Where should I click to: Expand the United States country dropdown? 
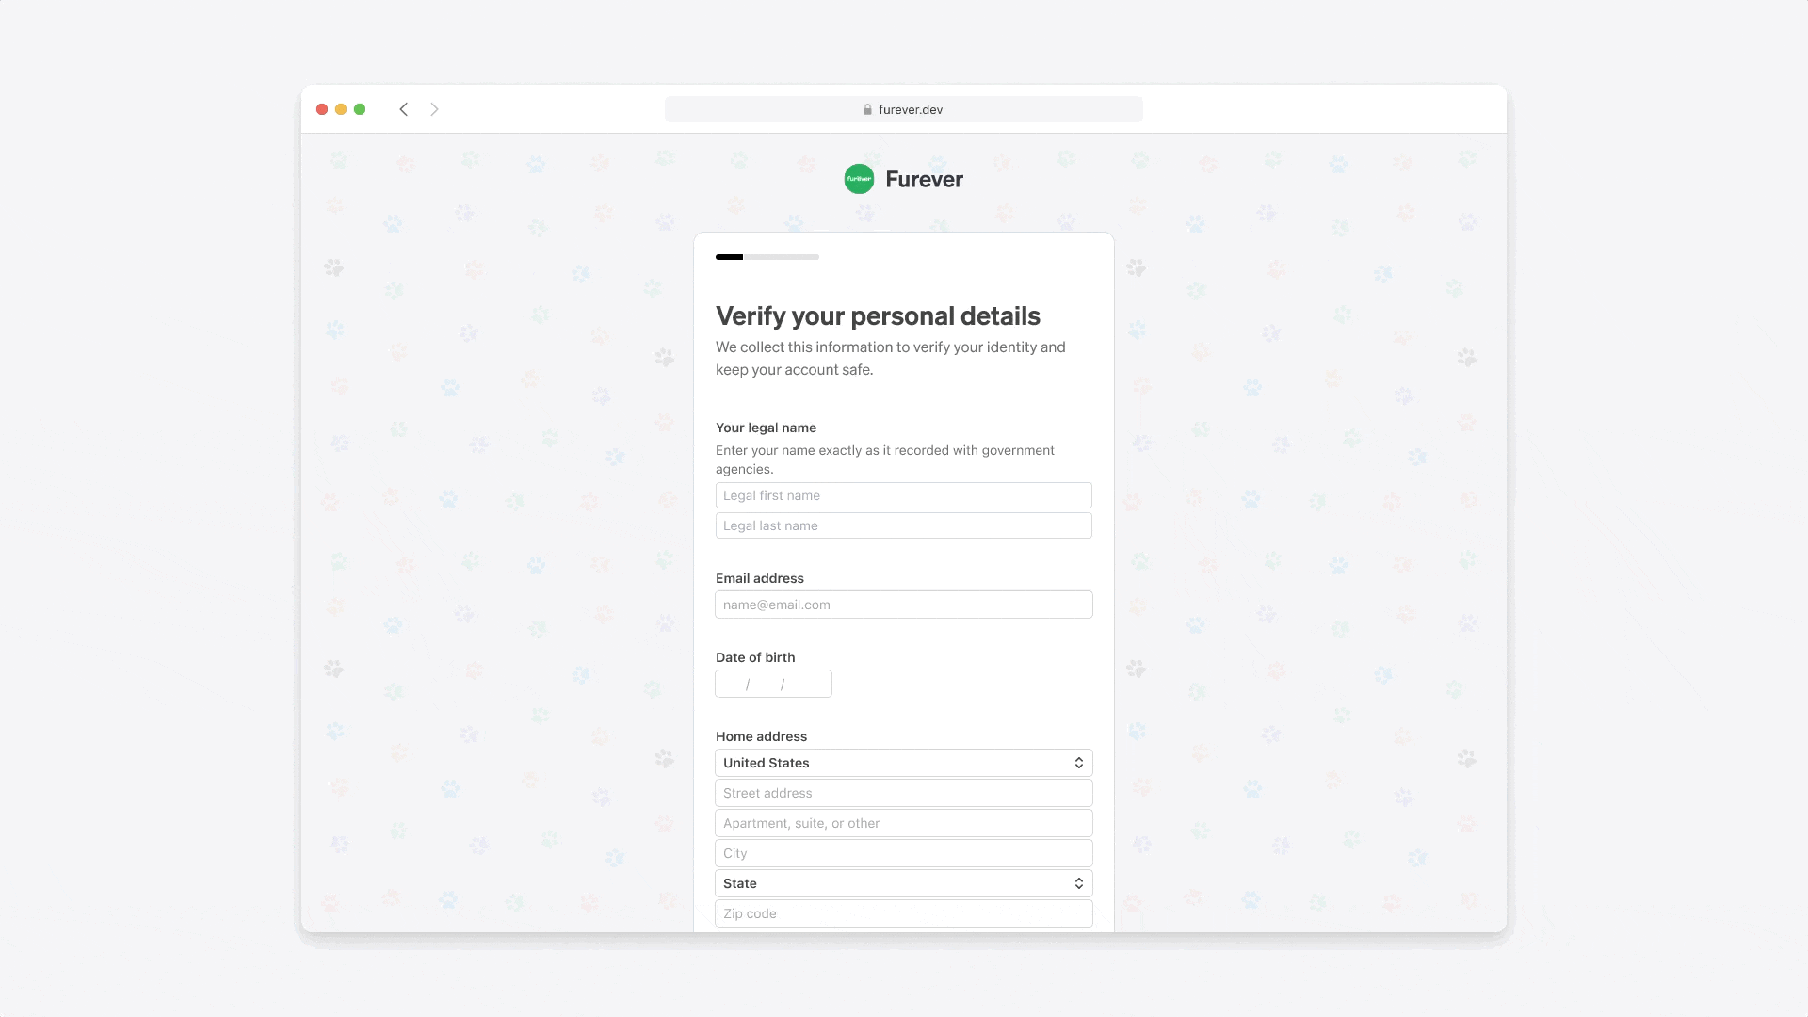click(x=903, y=763)
